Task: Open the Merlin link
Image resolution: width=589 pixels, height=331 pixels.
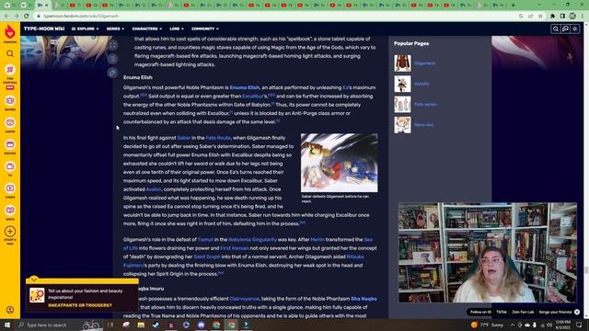Action: click(318, 239)
